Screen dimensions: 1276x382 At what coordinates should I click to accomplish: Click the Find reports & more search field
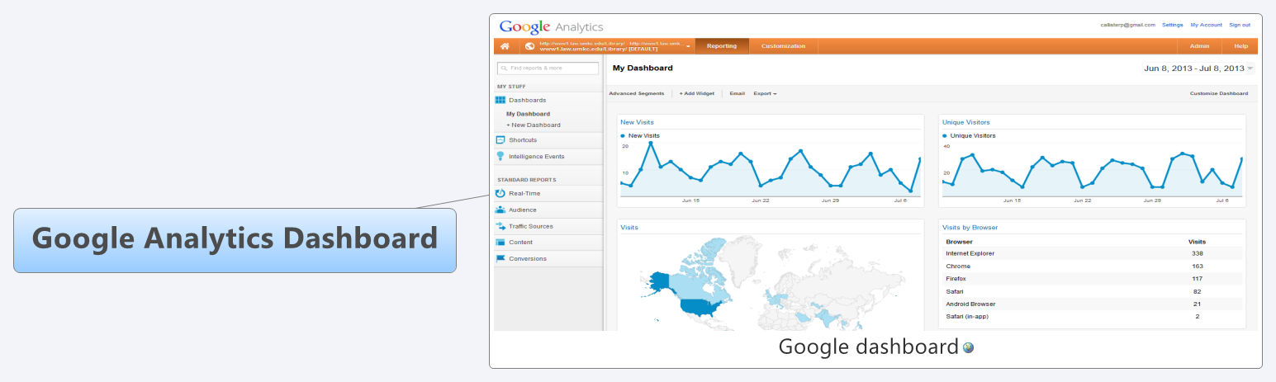(x=548, y=68)
